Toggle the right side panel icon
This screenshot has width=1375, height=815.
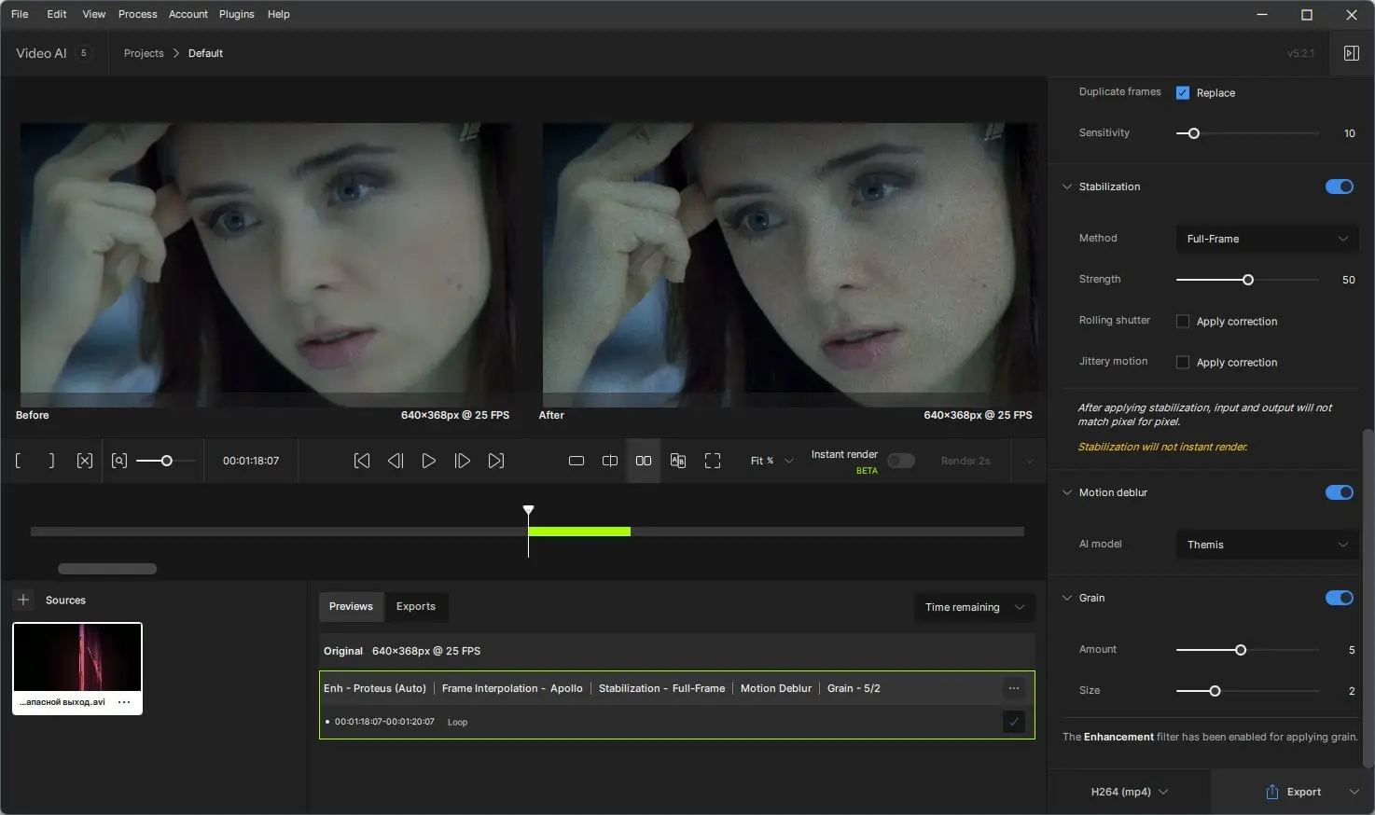1351,53
